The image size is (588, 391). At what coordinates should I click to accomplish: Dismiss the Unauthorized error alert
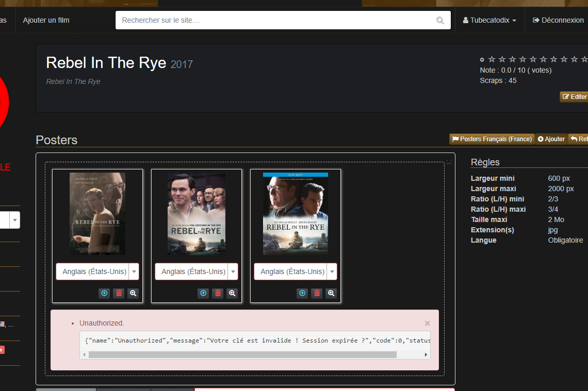tap(427, 323)
